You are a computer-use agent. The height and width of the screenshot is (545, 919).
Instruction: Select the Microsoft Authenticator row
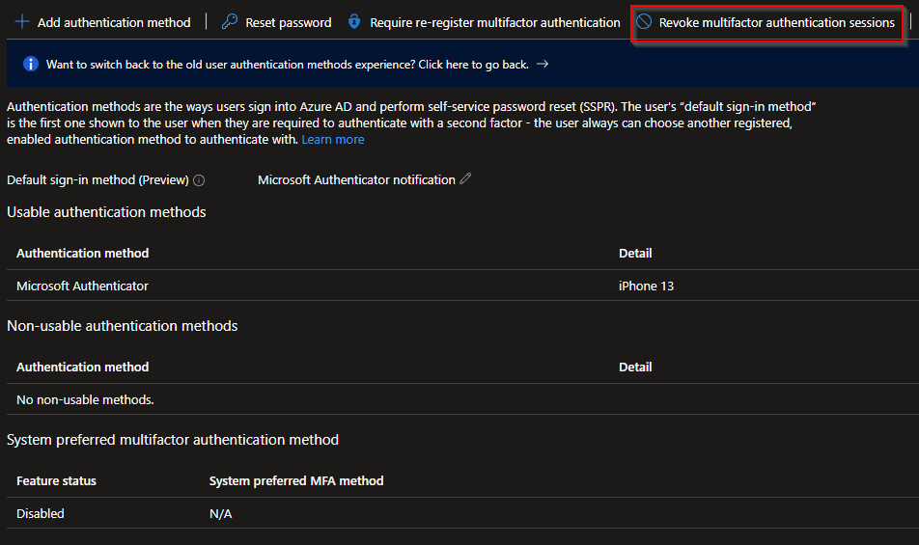462,286
